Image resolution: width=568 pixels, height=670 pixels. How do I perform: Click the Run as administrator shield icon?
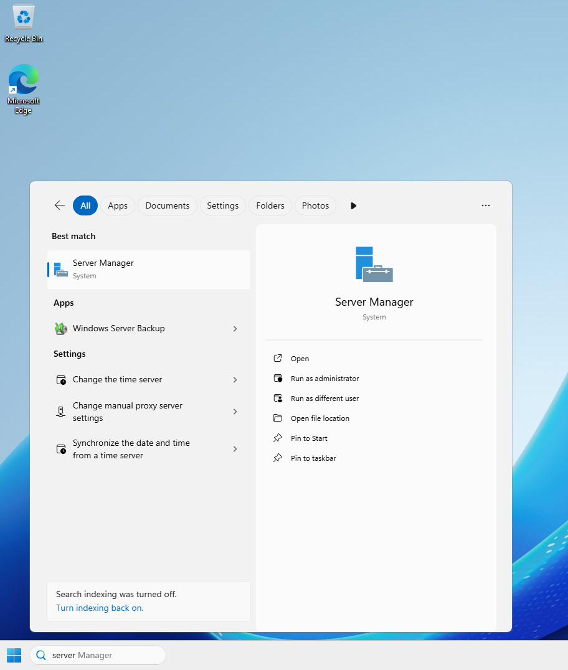click(x=278, y=378)
